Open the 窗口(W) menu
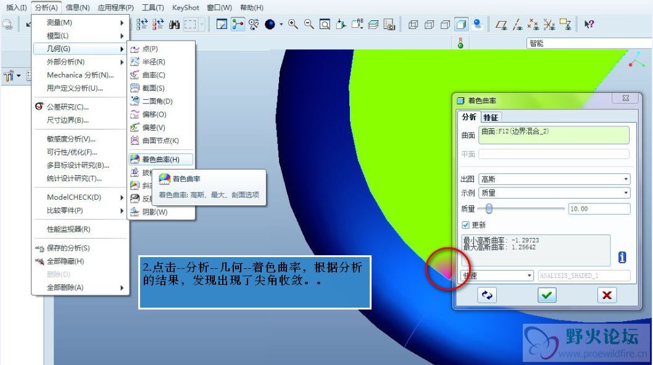The height and width of the screenshot is (365, 653). [x=220, y=7]
